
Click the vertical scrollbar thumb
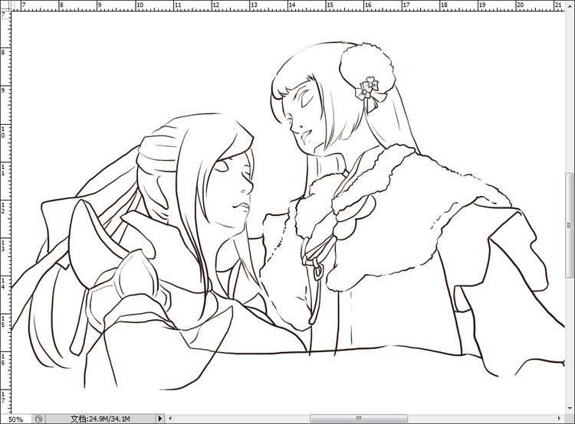click(x=570, y=225)
